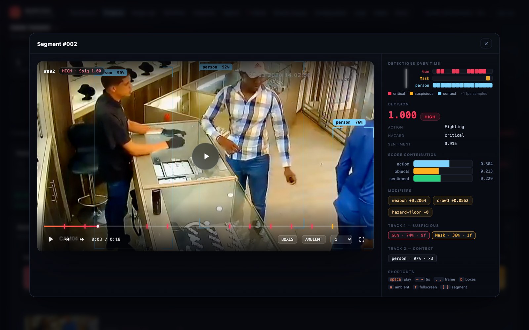Select the 'Gun · 74% · 9f' track tag
Image resolution: width=529 pixels, height=330 pixels.
point(409,235)
